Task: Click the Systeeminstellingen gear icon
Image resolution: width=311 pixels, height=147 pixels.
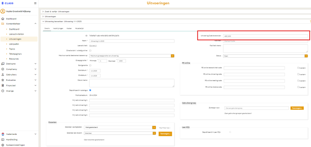Action: coord(3,145)
